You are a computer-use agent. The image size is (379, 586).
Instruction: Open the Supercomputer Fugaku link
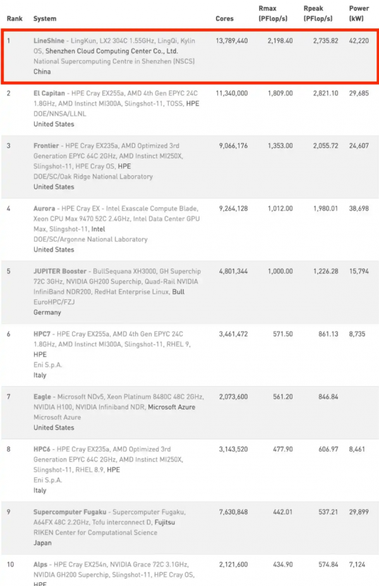tap(69, 512)
